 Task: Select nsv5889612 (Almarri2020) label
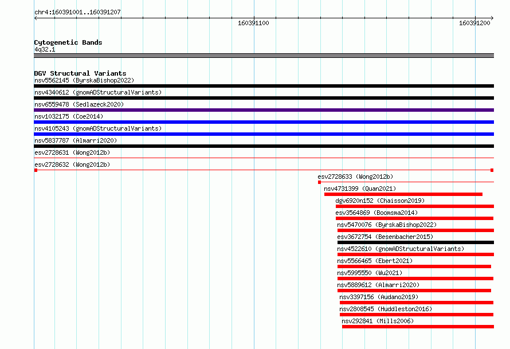(x=378, y=285)
